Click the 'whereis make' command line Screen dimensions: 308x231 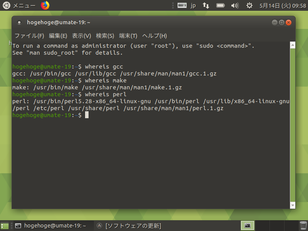pos(105,80)
